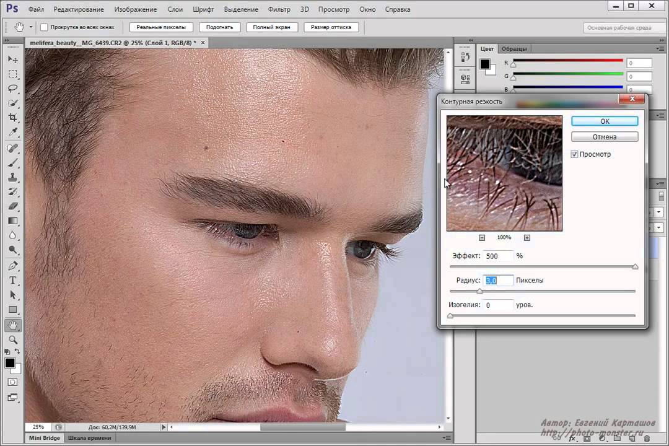This screenshot has width=669, height=446.
Task: Click the foreground color swatch in Цвет panel
Action: pyautogui.click(x=484, y=64)
